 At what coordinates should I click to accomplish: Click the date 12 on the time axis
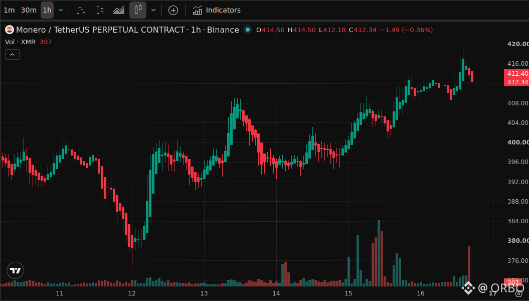click(x=132, y=293)
